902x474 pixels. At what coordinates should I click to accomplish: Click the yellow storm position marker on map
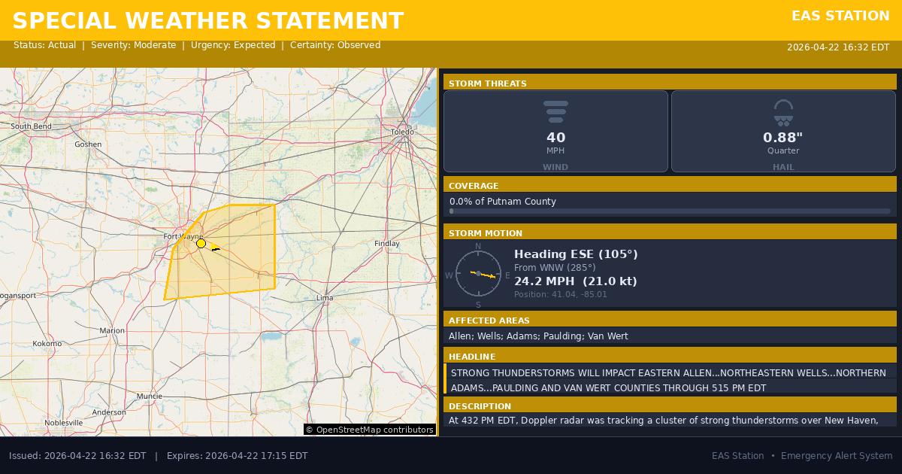coord(201,243)
